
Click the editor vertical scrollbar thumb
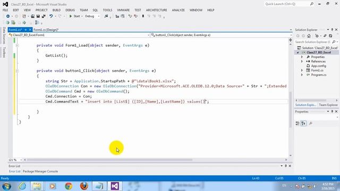point(291,110)
